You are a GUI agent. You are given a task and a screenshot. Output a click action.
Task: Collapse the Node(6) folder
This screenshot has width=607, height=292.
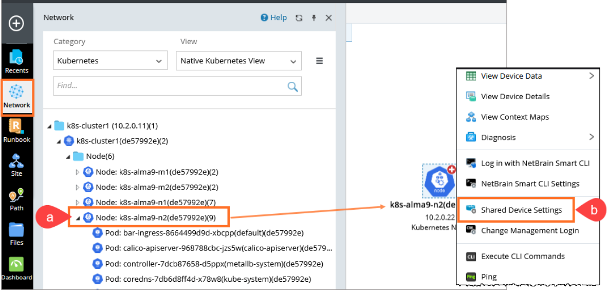click(x=68, y=157)
